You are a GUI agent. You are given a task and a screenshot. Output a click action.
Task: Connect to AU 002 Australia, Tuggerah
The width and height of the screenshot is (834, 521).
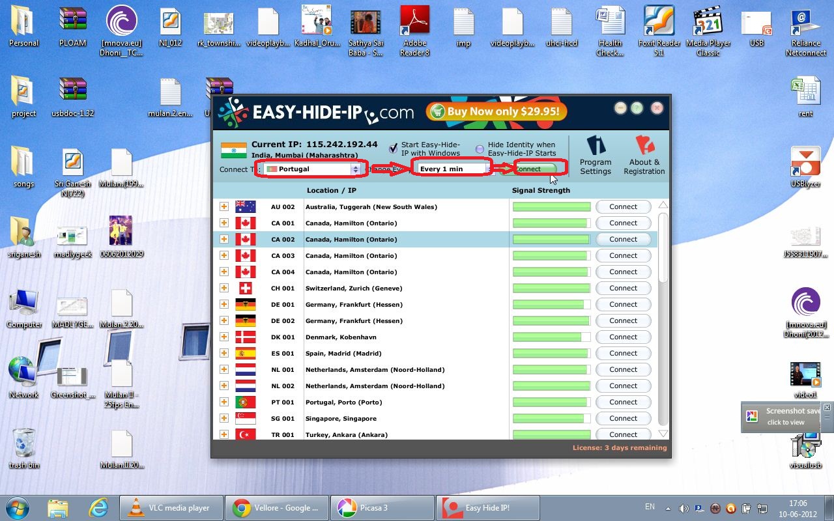point(623,206)
